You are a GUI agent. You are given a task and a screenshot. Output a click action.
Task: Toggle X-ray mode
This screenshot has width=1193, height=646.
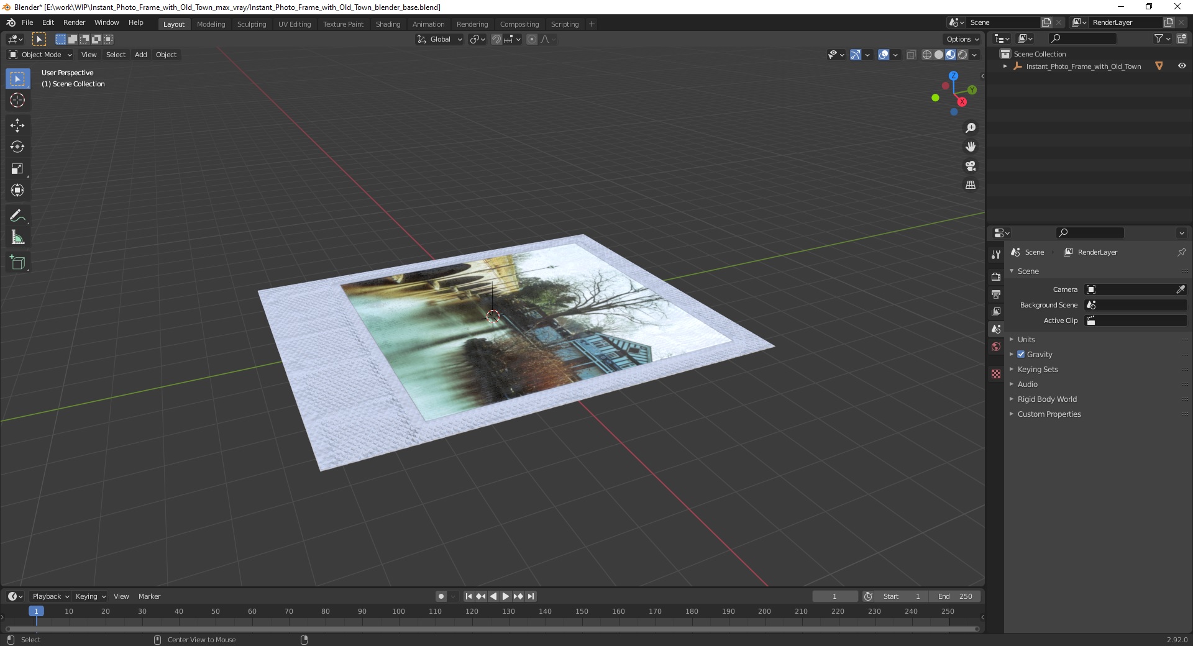click(x=911, y=55)
